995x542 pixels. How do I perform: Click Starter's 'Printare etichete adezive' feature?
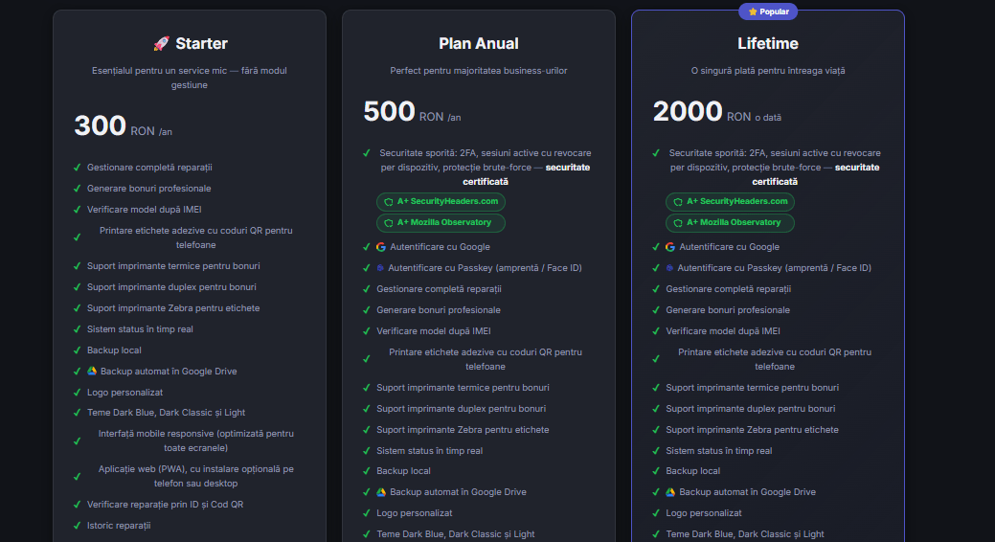point(196,237)
